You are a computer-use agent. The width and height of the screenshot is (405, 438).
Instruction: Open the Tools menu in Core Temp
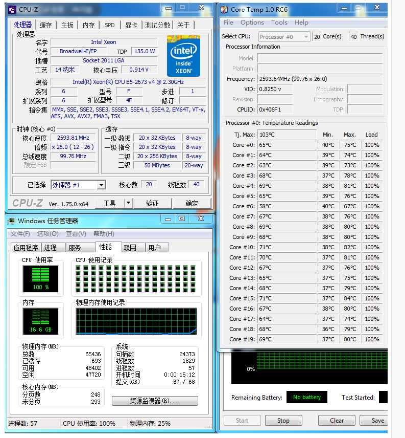click(x=279, y=23)
